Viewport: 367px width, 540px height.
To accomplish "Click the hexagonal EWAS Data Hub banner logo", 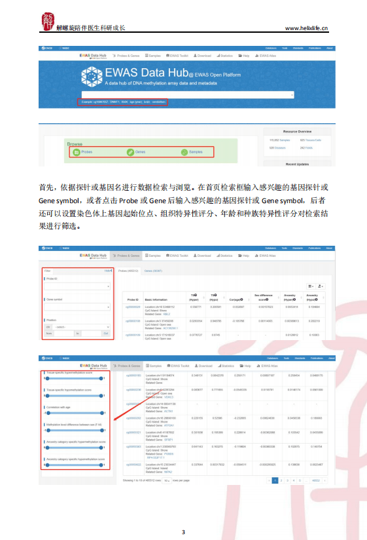I will (x=92, y=77).
